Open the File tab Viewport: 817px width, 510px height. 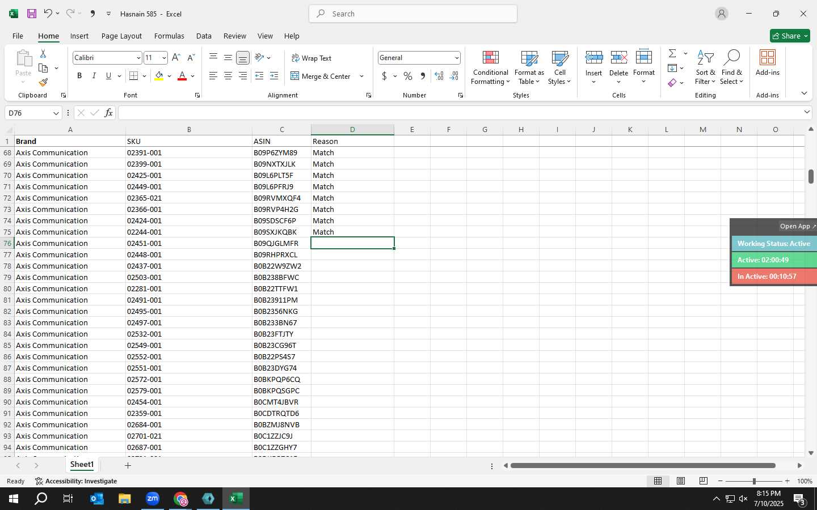click(18, 36)
